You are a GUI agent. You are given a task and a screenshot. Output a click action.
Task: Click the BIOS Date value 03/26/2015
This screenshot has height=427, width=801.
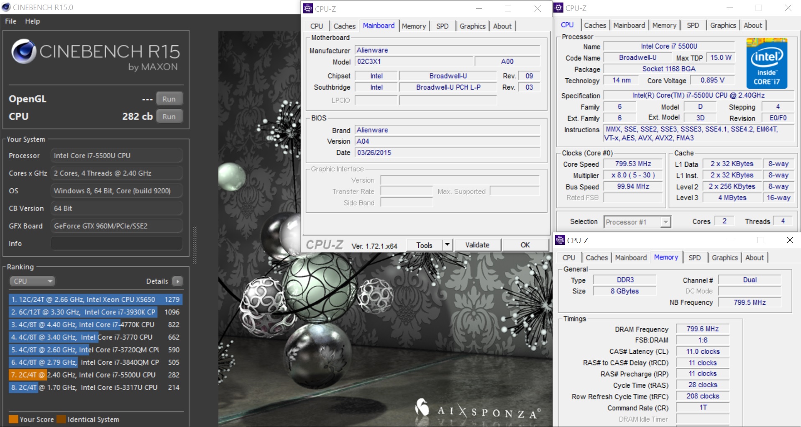click(447, 153)
